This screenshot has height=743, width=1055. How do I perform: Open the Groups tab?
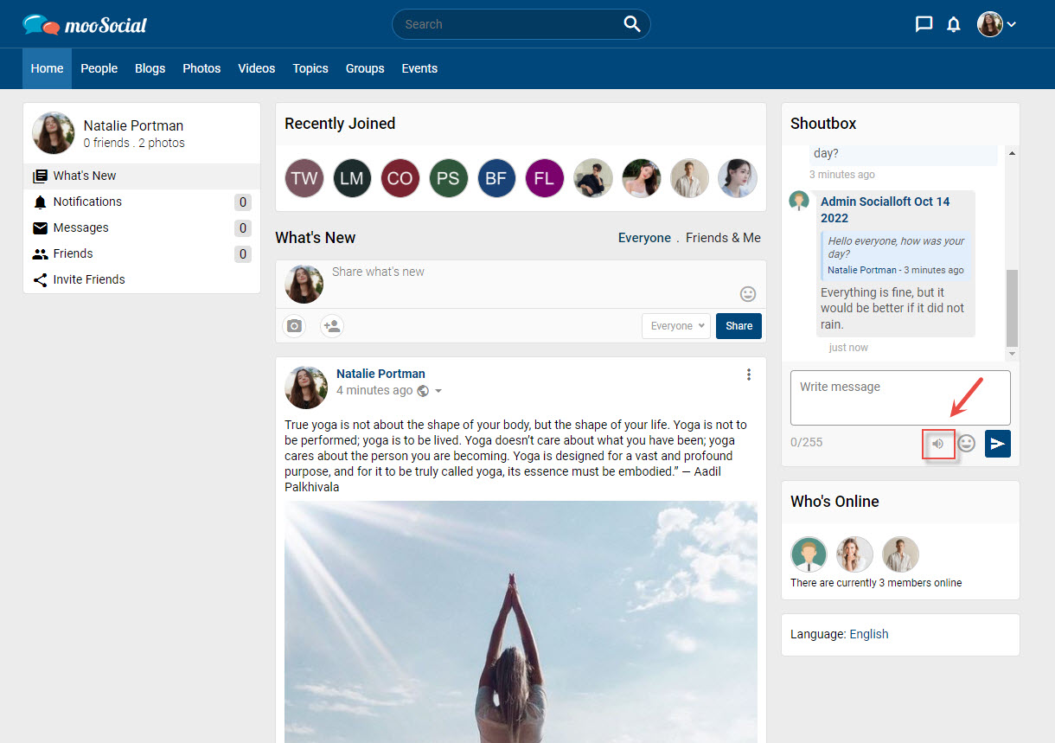pyautogui.click(x=365, y=68)
